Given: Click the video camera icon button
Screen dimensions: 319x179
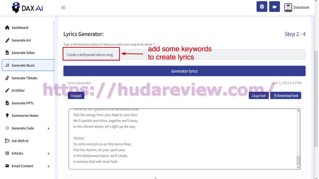Looking at the screenshot, I should 274,7.
